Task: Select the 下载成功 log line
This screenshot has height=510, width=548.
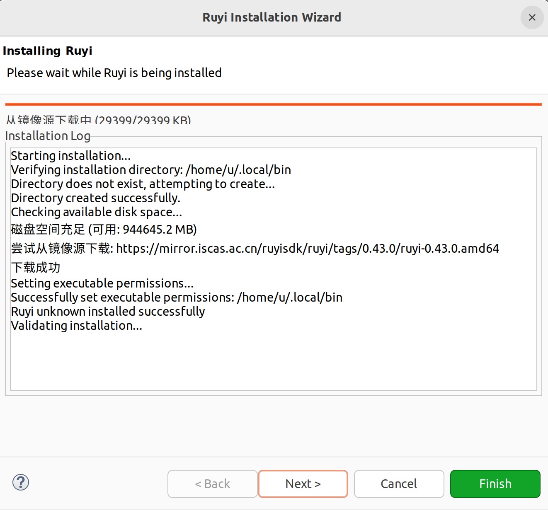Action: click(35, 267)
